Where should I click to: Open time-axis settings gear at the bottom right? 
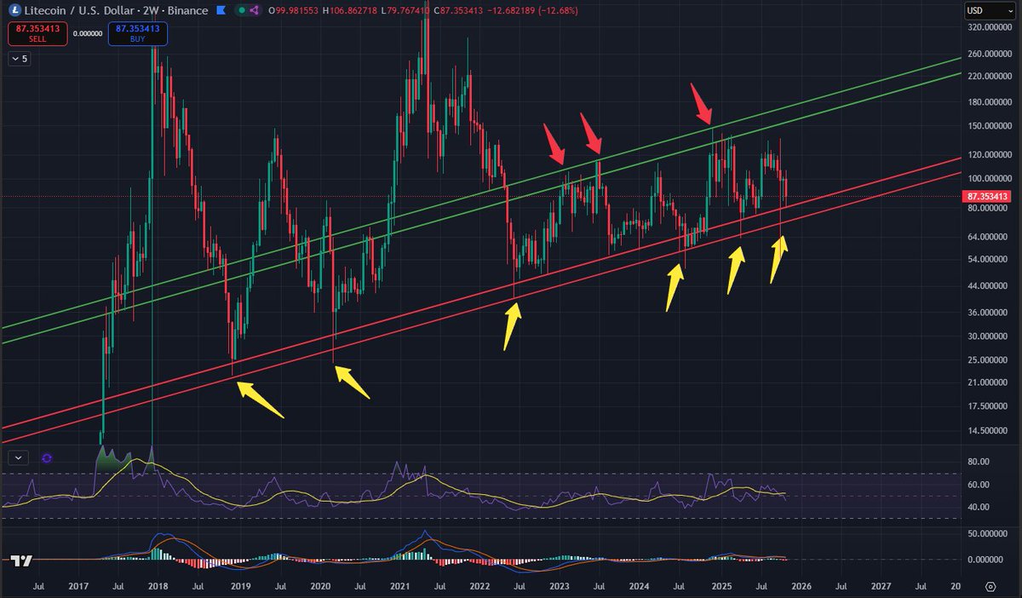[x=990, y=587]
